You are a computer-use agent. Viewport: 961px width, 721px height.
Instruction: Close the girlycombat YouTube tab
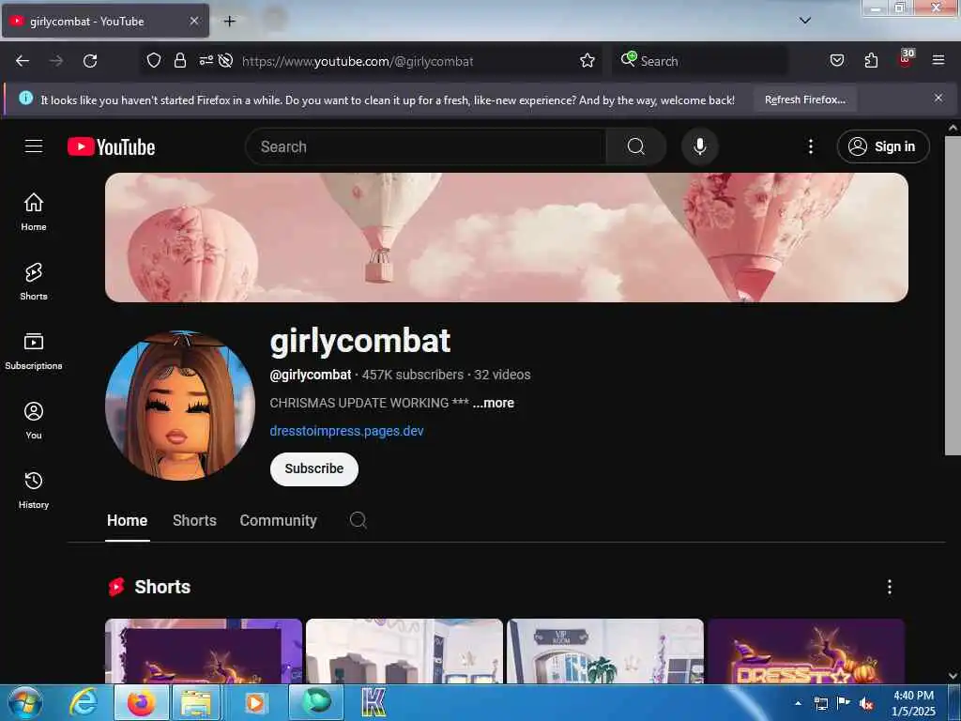[193, 21]
